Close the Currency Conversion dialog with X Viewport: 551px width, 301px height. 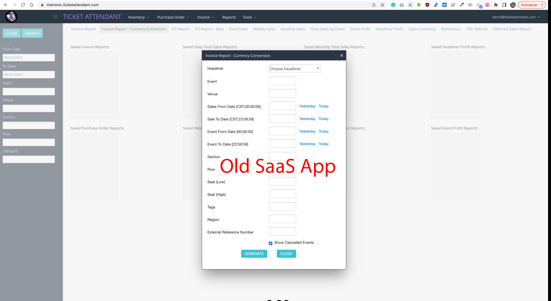[341, 56]
